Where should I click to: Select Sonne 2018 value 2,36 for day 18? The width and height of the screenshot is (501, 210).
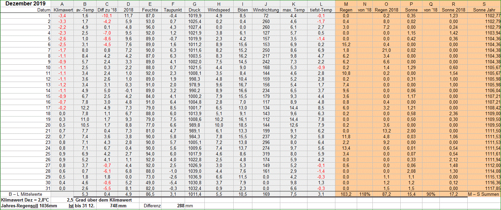[x=453, y=113]
